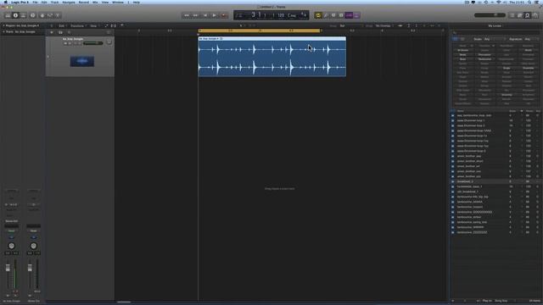Click the Fast Forward transport button
This screenshot has height=305, width=543.
coord(196,15)
